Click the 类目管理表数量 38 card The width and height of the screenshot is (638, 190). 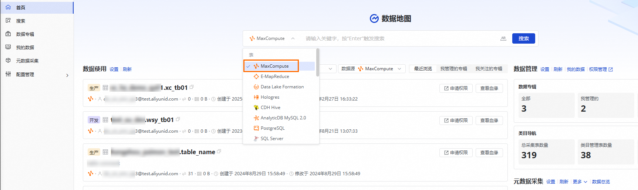[606, 152]
